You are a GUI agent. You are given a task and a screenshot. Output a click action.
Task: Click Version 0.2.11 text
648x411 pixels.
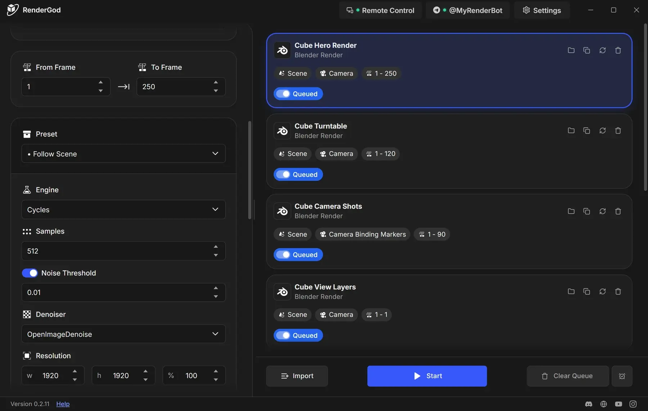pos(30,404)
